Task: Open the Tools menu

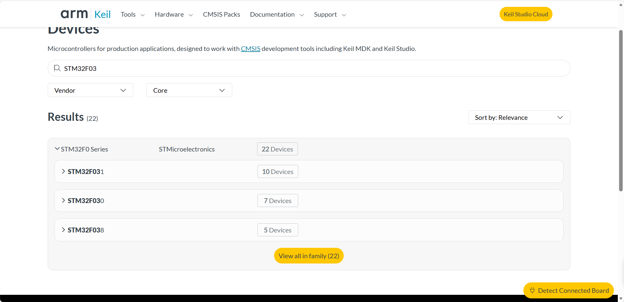Action: pyautogui.click(x=133, y=14)
